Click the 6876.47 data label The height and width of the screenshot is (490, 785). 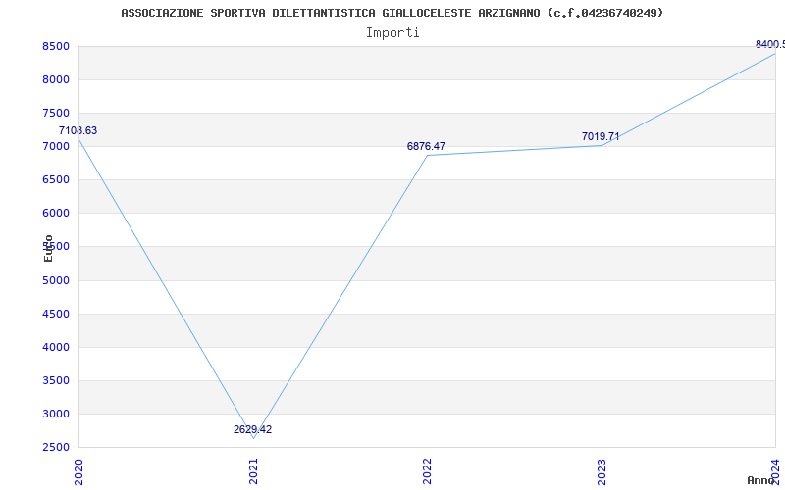(x=426, y=146)
